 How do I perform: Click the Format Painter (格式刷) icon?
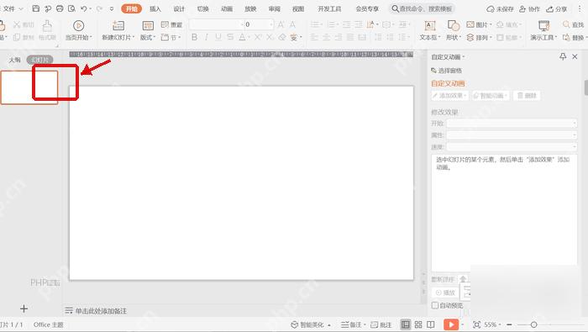pyautogui.click(x=47, y=25)
